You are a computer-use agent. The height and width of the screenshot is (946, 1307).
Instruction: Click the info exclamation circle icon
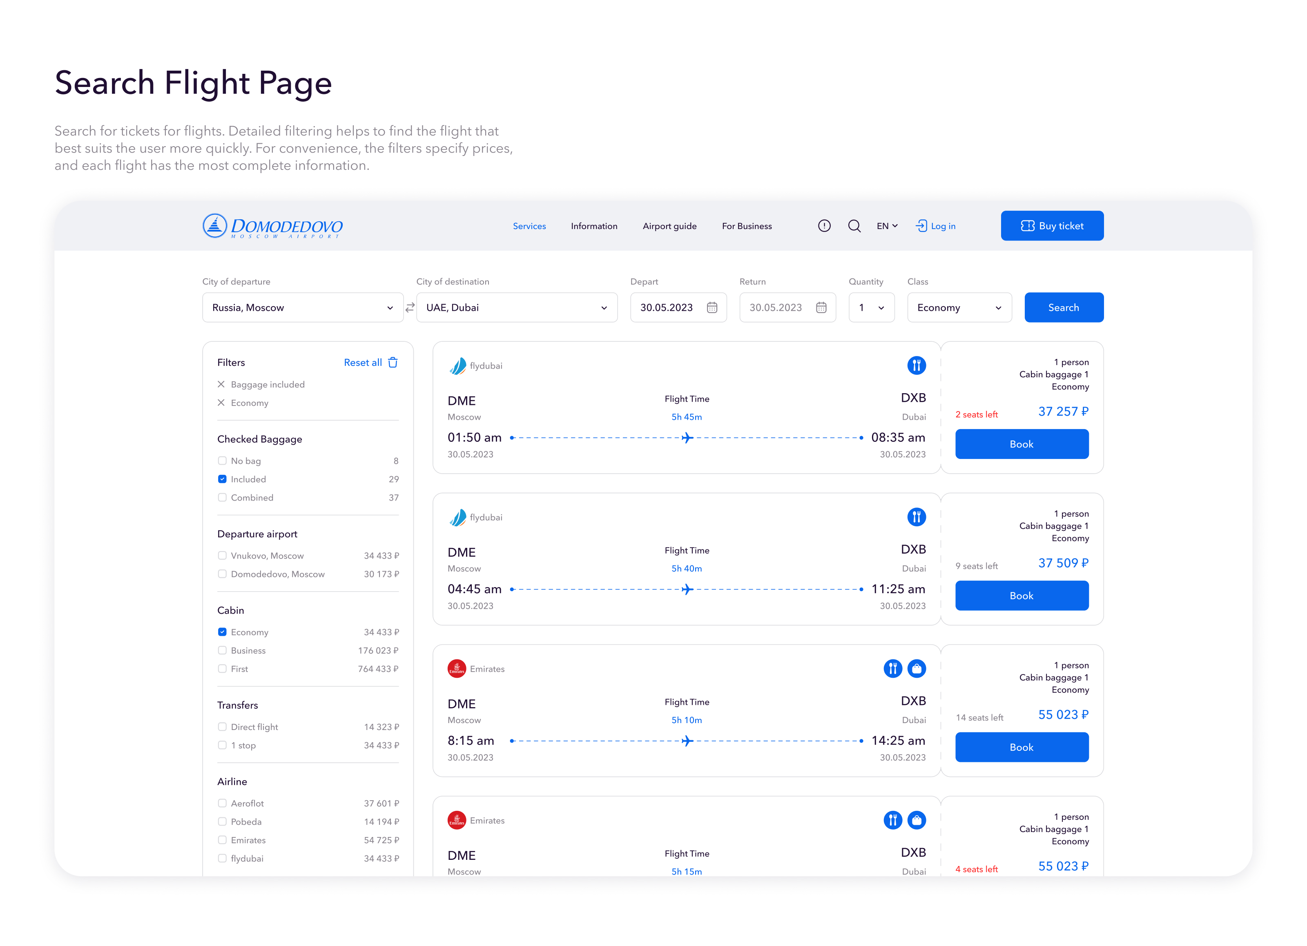click(x=824, y=226)
